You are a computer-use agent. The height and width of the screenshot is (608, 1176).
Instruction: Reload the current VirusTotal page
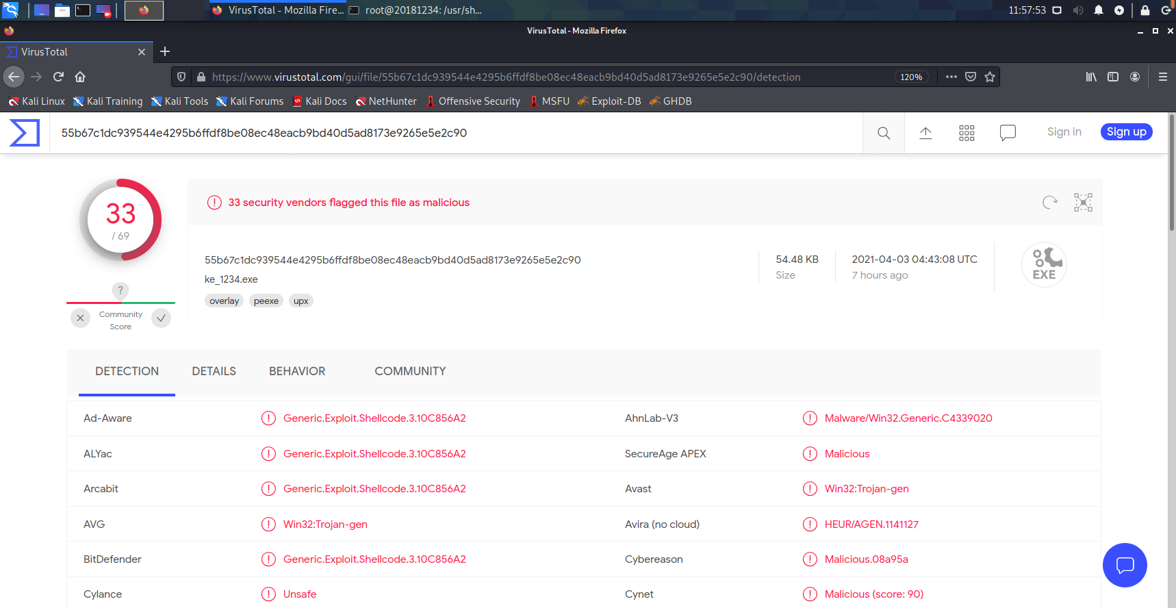(x=59, y=77)
